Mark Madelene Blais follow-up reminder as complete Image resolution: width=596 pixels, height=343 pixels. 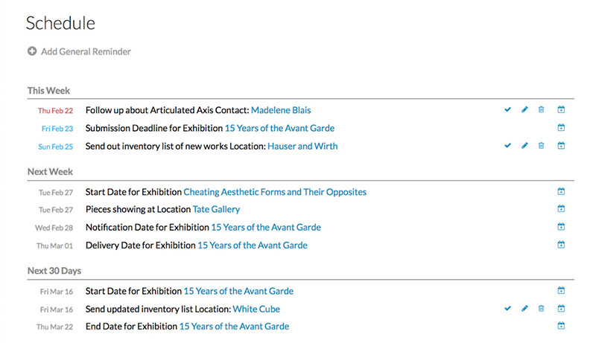tap(507, 110)
